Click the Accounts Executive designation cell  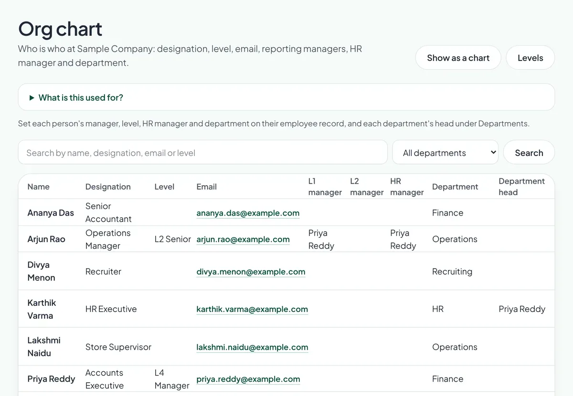point(105,379)
